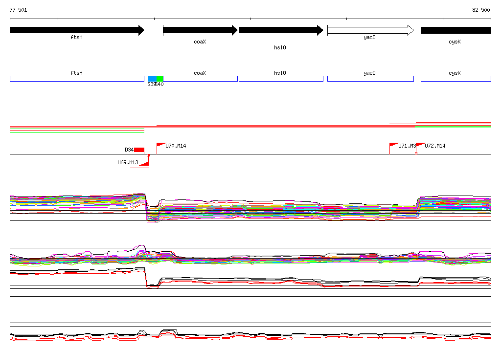Screen dimensions: 501x349
Task: Click the cysK label under black arrow
Action: [x=455, y=42]
